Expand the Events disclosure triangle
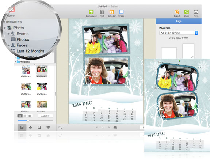The width and height of the screenshot is (210, 159). [x=8, y=34]
